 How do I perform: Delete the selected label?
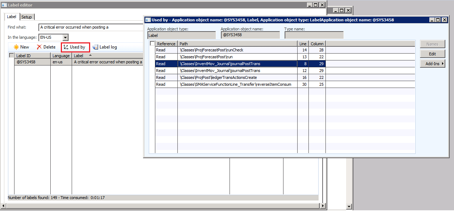(45, 47)
